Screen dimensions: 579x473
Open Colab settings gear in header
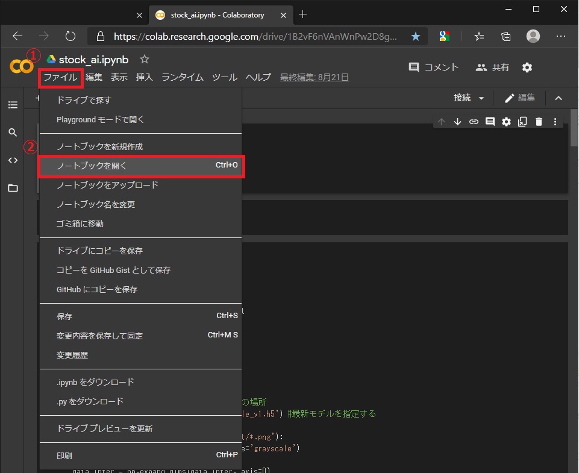coord(527,67)
